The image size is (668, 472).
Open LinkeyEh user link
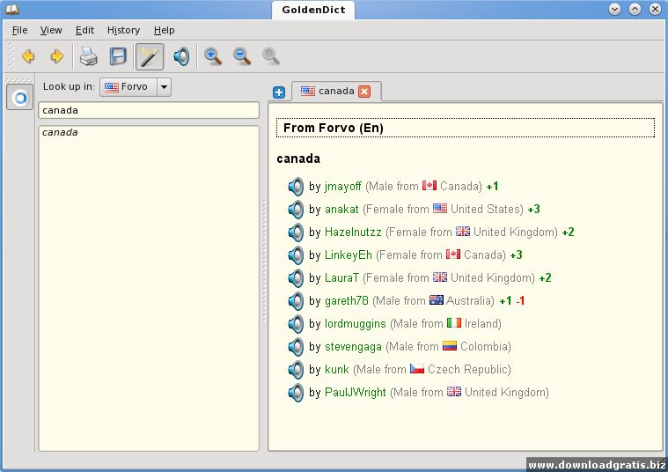tap(348, 255)
